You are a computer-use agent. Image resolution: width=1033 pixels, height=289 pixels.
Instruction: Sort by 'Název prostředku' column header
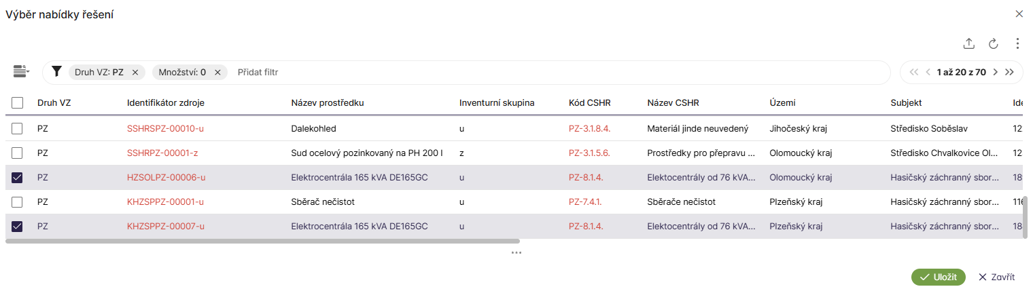point(328,103)
